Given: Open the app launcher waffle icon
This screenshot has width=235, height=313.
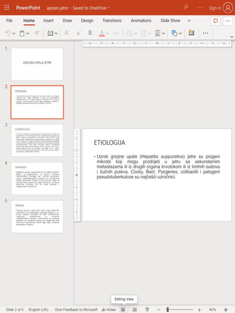Looking at the screenshot, I should (7, 8).
